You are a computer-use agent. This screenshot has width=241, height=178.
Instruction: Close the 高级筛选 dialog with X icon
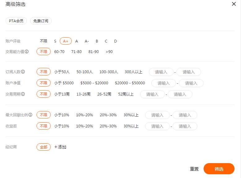click(x=234, y=4)
